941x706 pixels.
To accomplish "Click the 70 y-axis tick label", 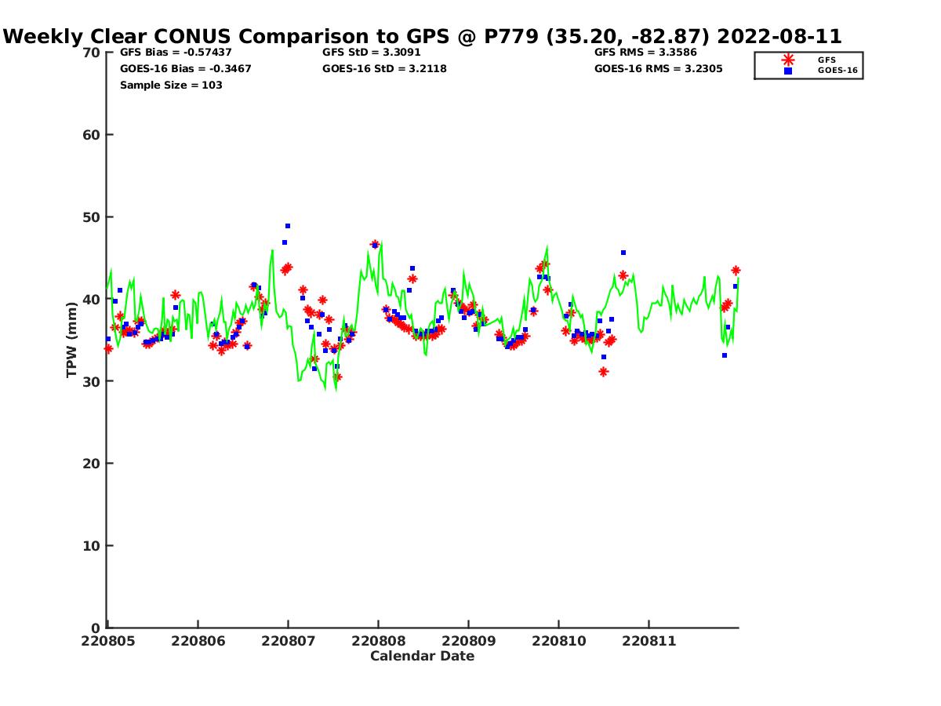I will 92,53.
